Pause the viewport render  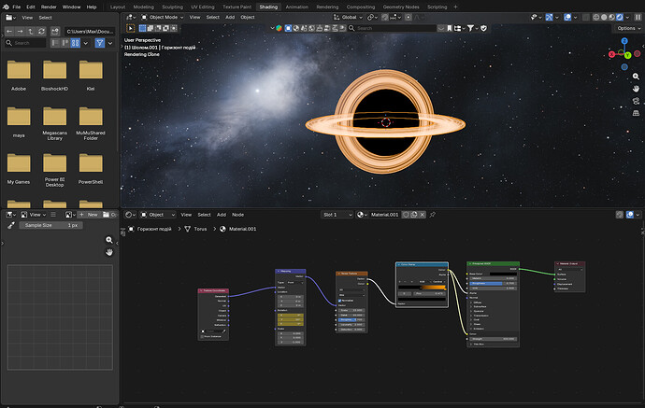638,17
